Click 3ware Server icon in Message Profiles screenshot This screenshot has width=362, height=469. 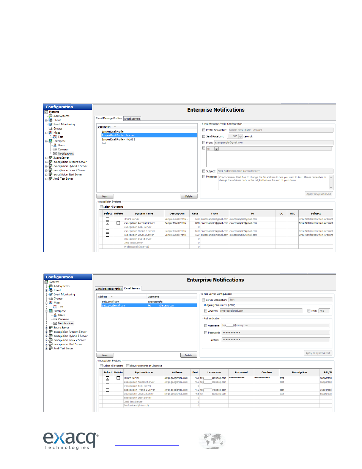point(50,158)
